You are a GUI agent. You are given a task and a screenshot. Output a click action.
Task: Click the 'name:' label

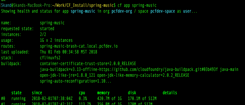(x=6, y=23)
